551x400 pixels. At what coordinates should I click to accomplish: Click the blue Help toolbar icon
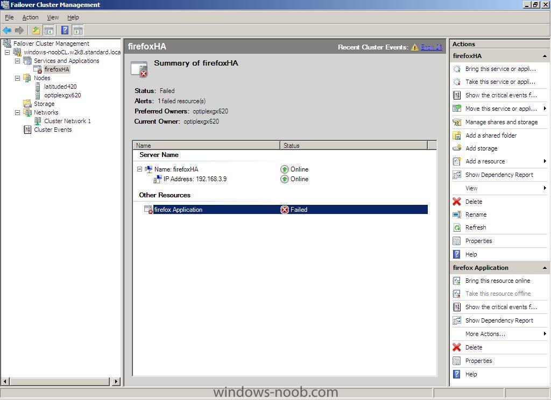pyautogui.click(x=65, y=30)
